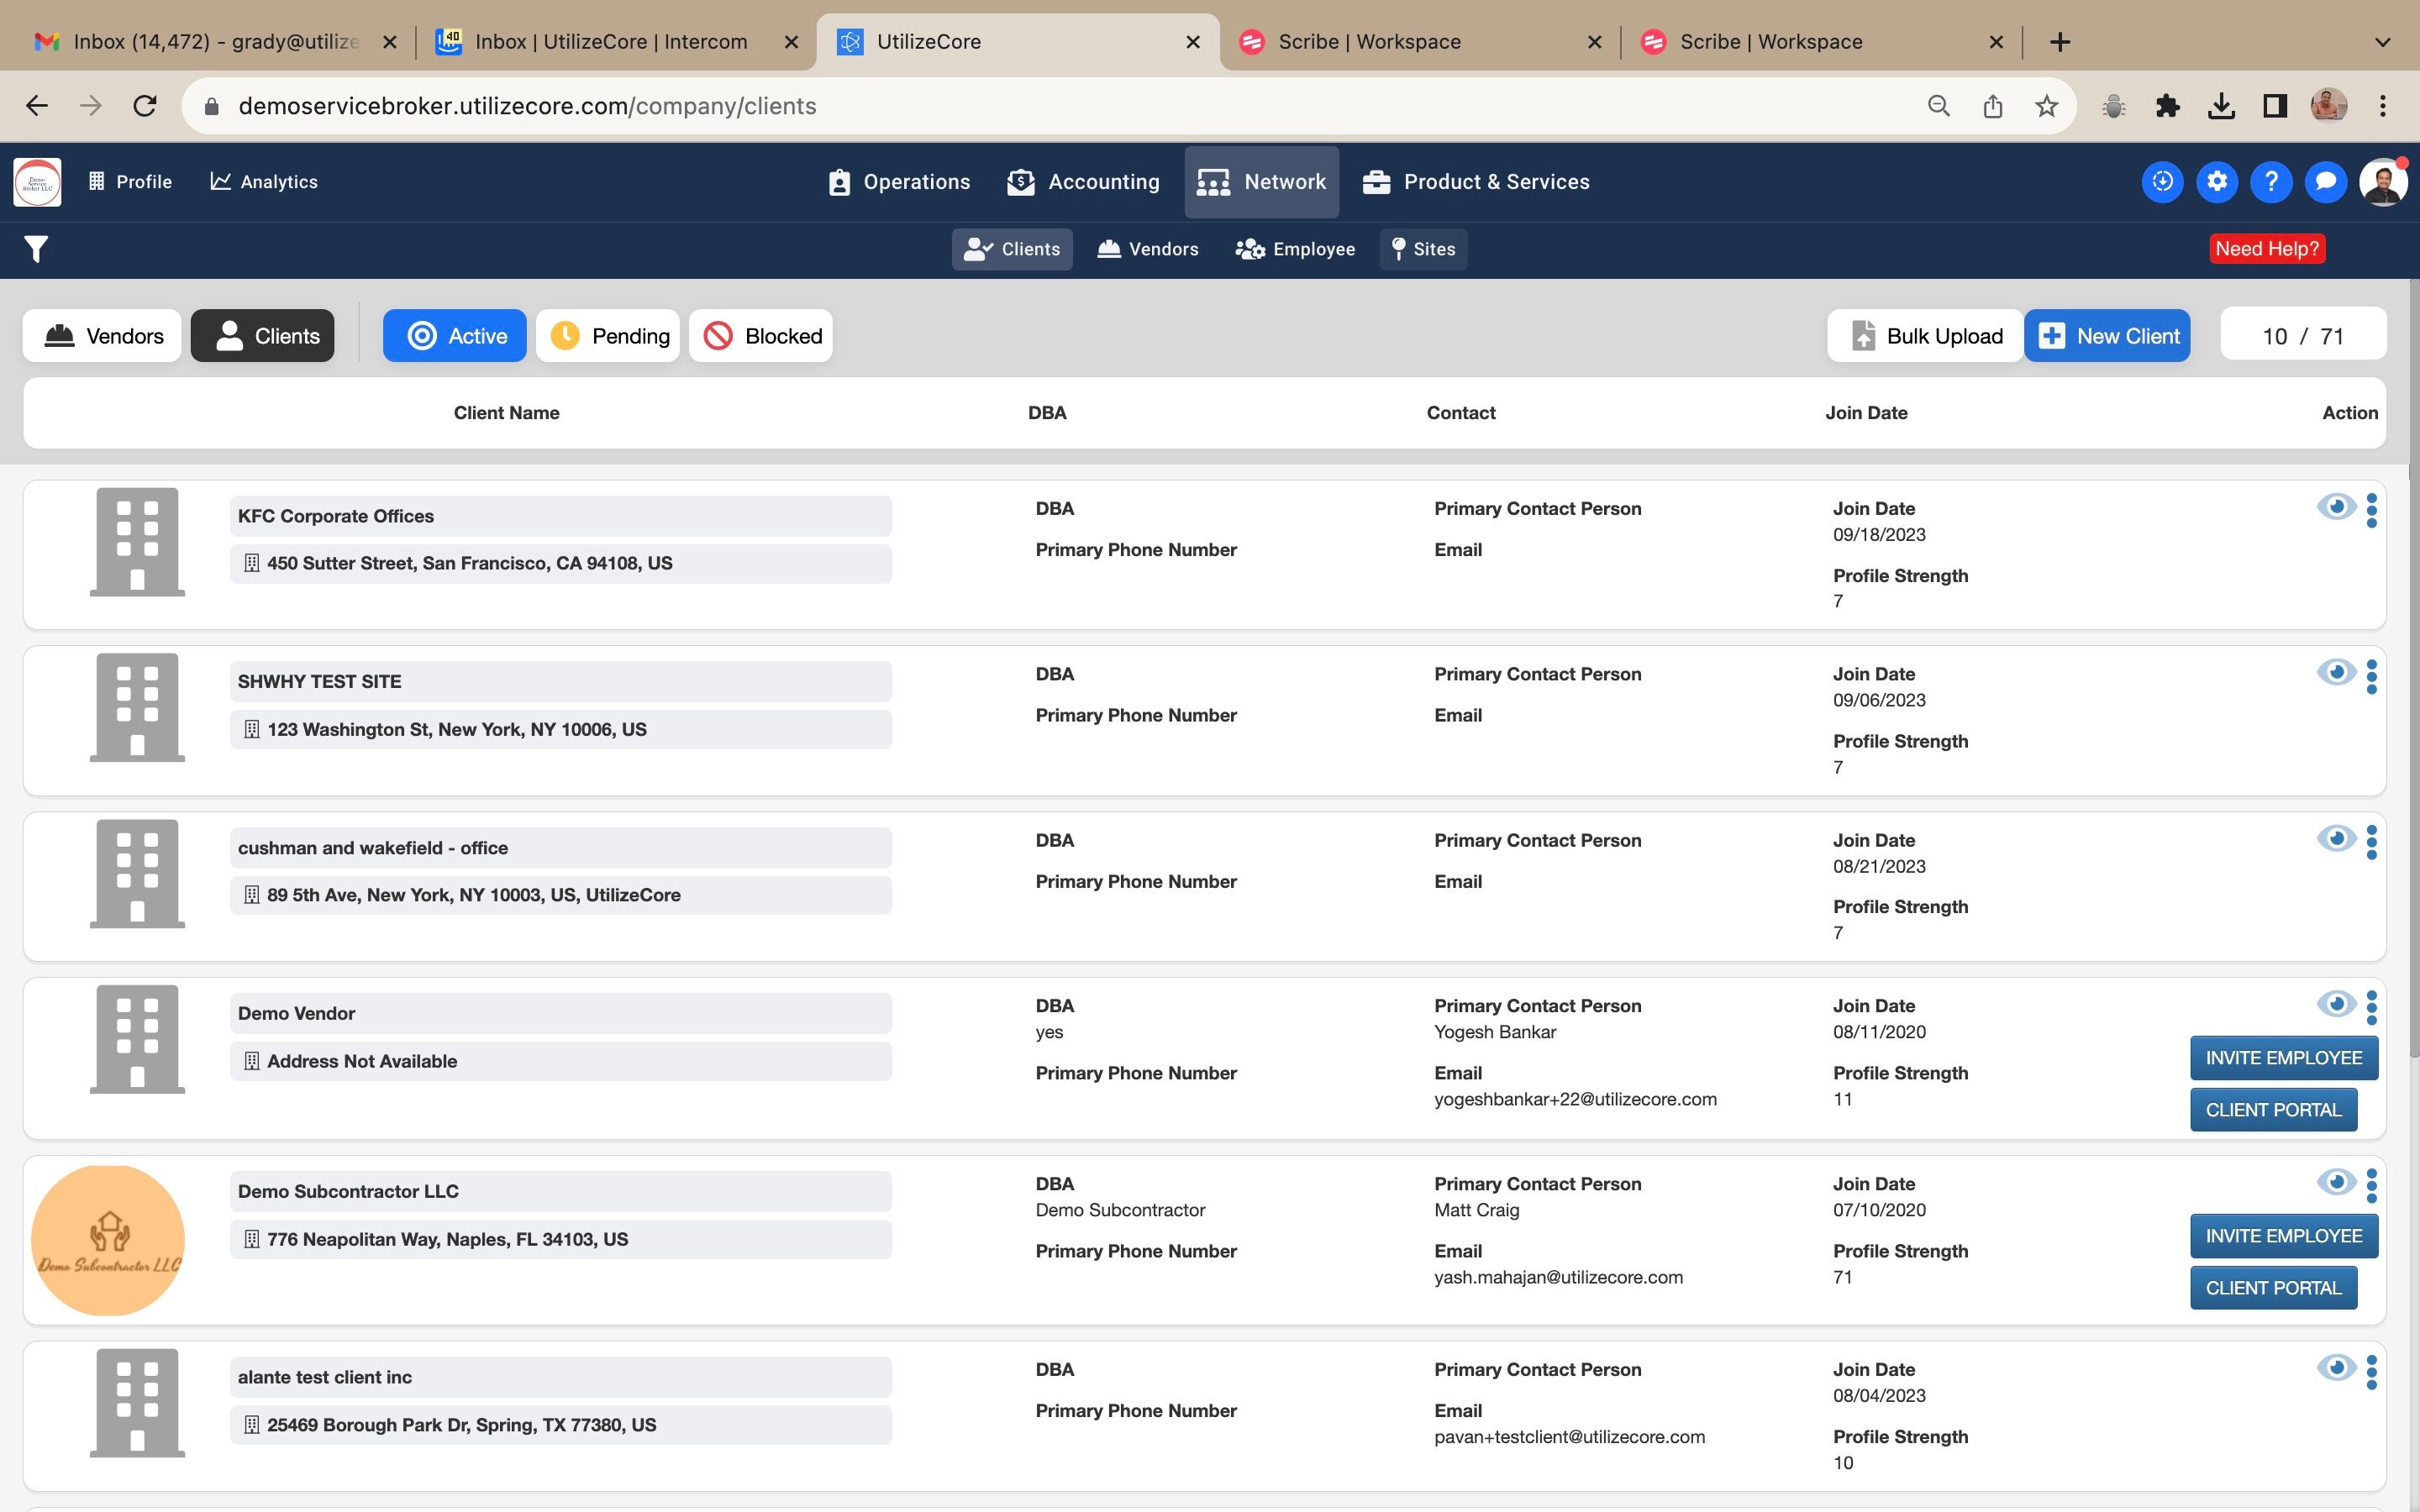2420x1512 pixels.
Task: View KFC Corporate Offices via eye icon
Action: point(2335,507)
